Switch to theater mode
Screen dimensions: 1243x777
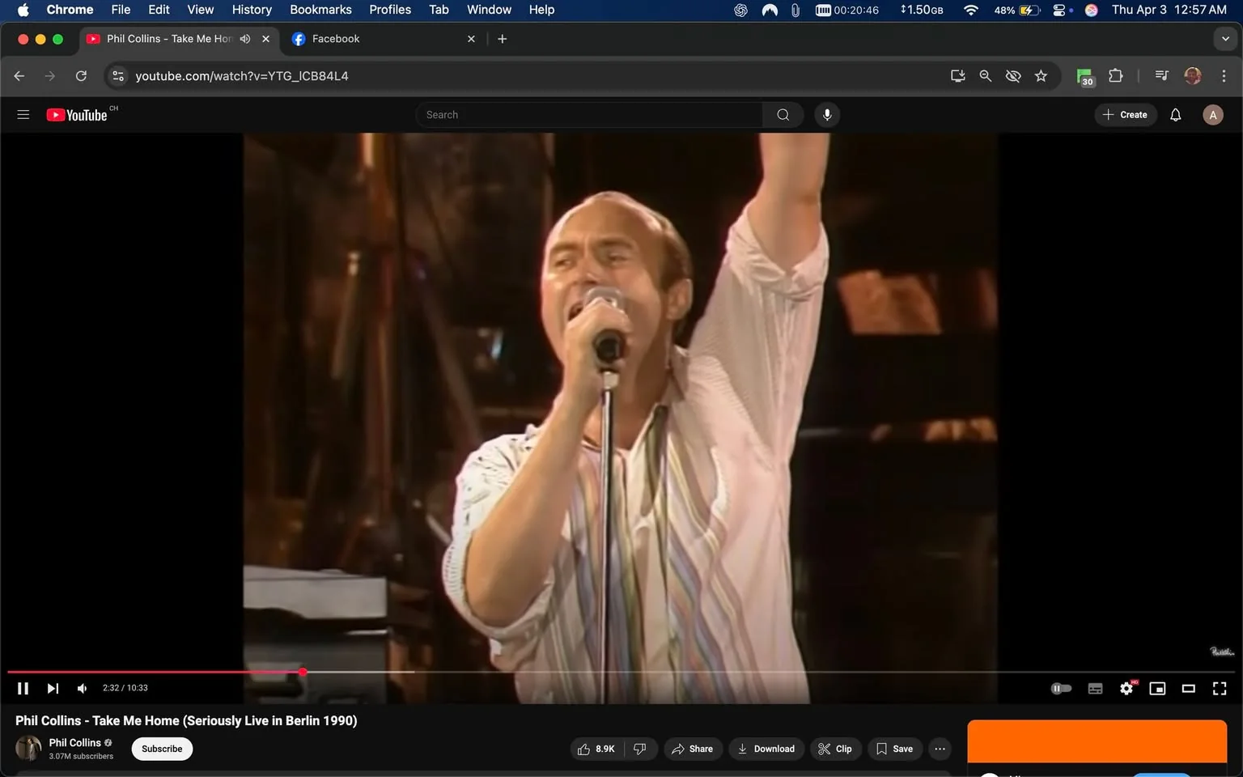(1188, 688)
